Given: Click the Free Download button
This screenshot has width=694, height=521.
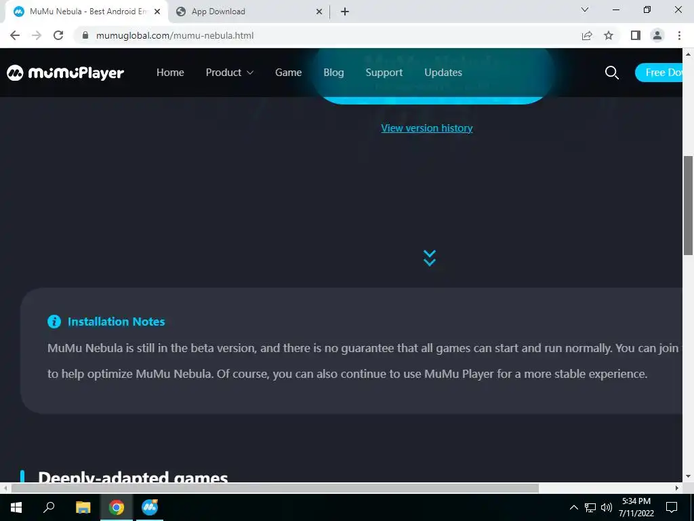Looking at the screenshot, I should point(659,73).
